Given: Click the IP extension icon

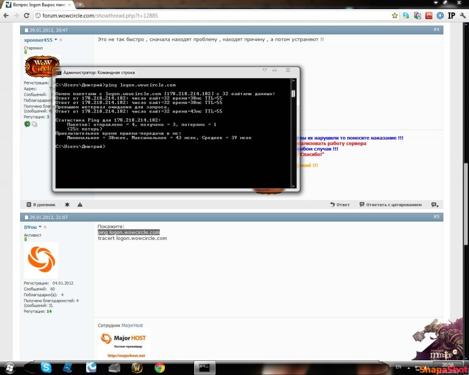Looking at the screenshot, I should coord(451,16).
